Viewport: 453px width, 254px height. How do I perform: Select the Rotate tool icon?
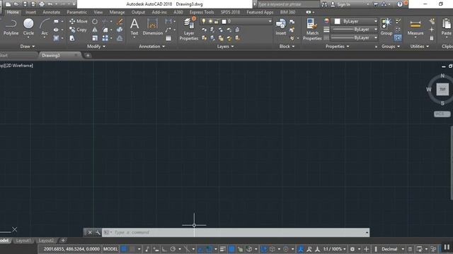(x=95, y=21)
